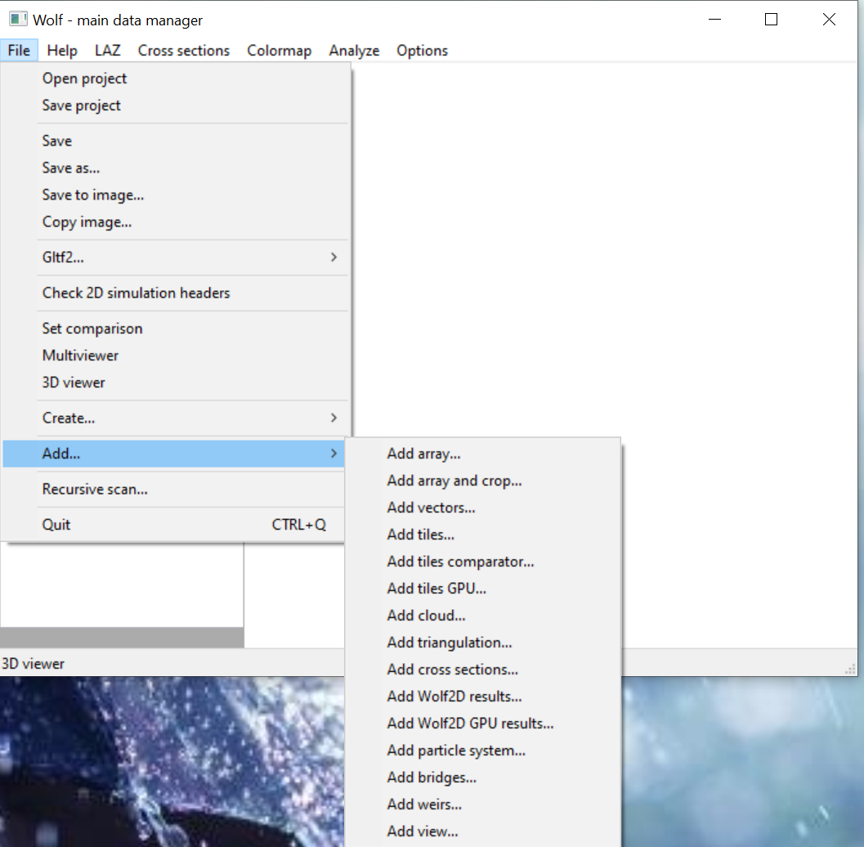Open the Analyze menu
864x847 pixels.
point(354,51)
